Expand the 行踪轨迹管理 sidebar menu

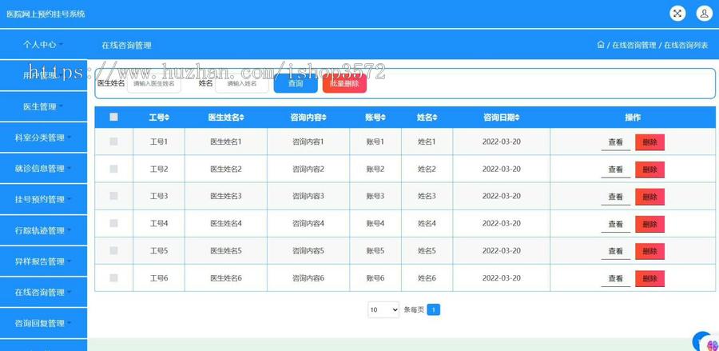[x=43, y=230]
